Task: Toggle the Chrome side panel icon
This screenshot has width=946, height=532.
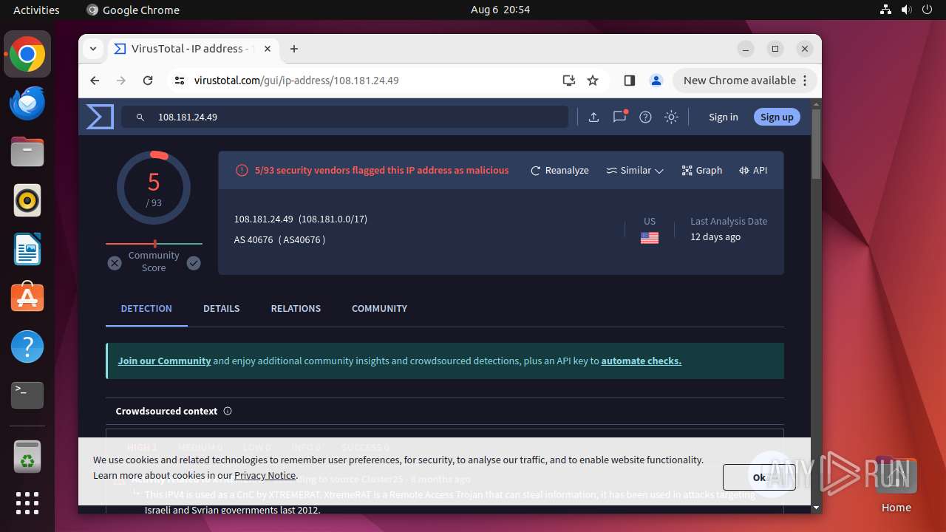Action: (630, 81)
